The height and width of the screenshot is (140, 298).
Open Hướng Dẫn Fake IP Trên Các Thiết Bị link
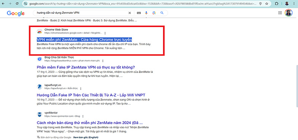point(91,95)
